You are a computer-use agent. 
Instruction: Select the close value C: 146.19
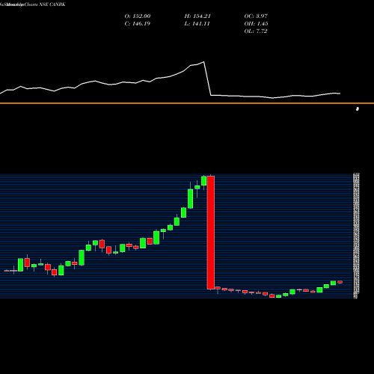point(138,23)
